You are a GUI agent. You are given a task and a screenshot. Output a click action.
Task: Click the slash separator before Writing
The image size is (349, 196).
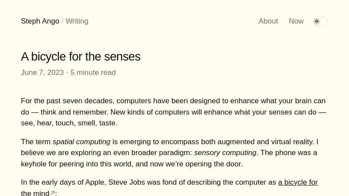point(62,21)
